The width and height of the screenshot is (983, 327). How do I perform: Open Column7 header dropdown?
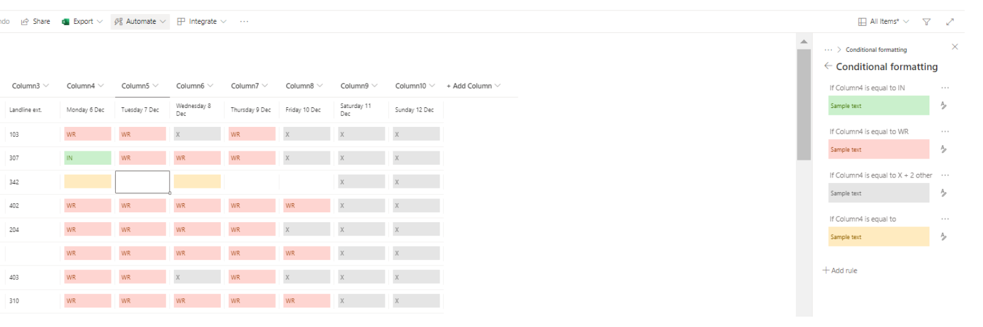249,86
